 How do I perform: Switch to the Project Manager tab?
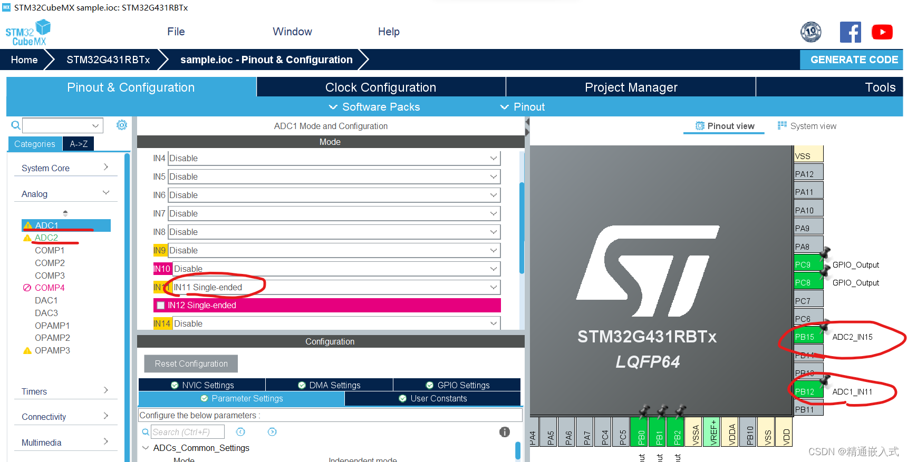click(631, 87)
